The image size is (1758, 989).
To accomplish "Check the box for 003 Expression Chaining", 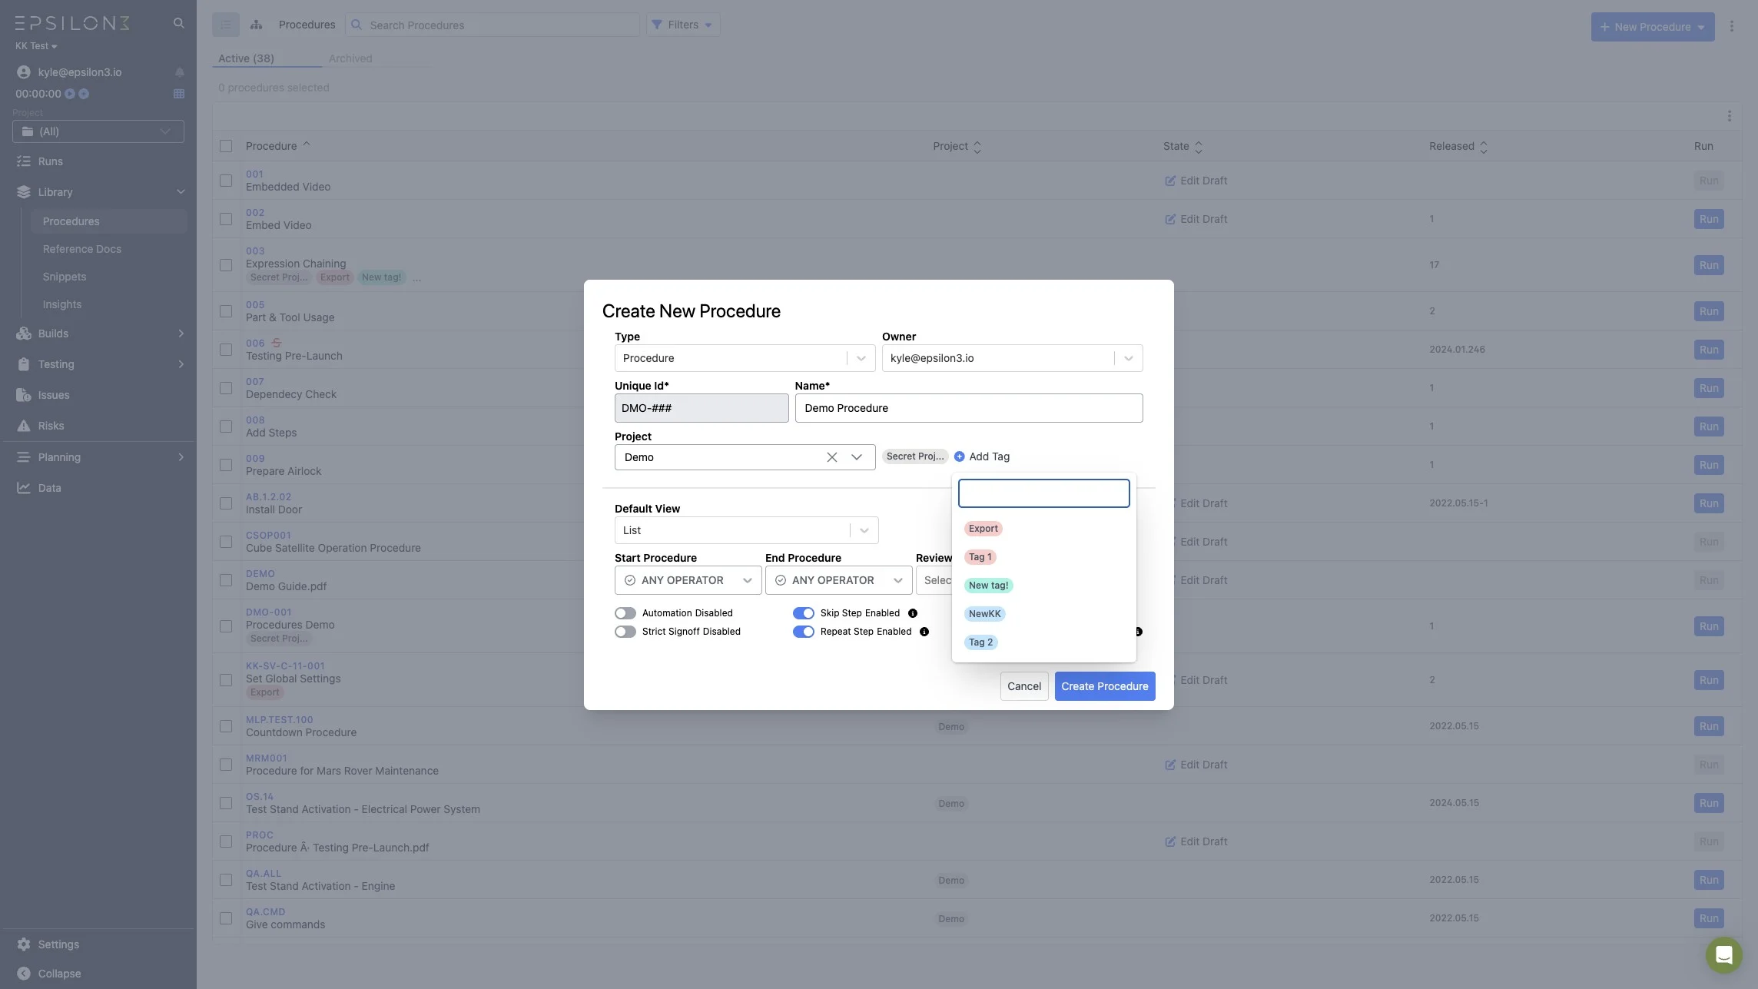I will coord(226,265).
